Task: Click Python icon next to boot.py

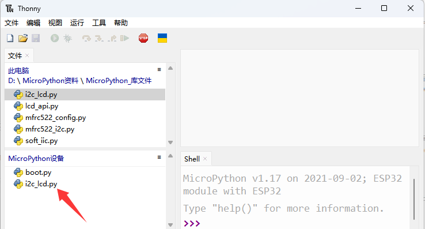Action: tap(18, 172)
